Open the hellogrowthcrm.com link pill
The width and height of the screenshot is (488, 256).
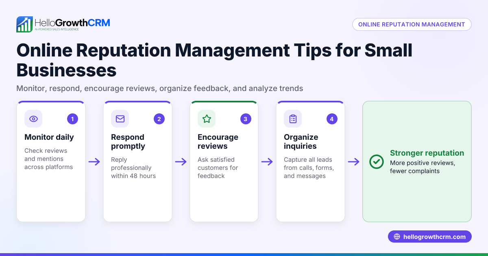430,237
